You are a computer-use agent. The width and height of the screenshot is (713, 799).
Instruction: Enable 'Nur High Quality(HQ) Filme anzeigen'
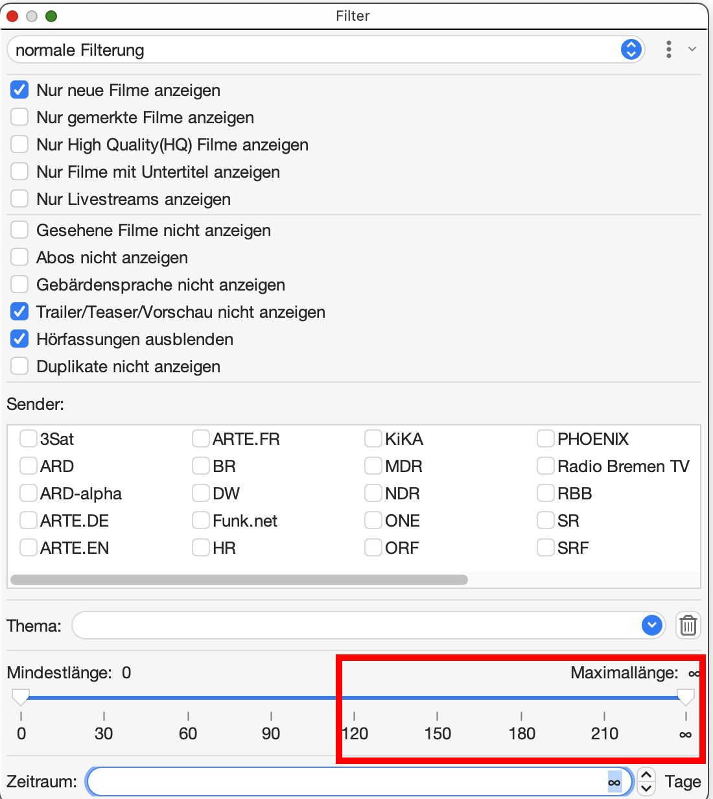(19, 145)
